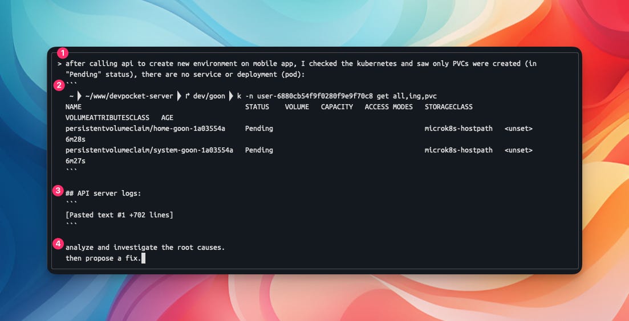The width and height of the screenshot is (629, 321).
Task: Click '<unset>' in the home-goon row
Action: [x=519, y=129]
